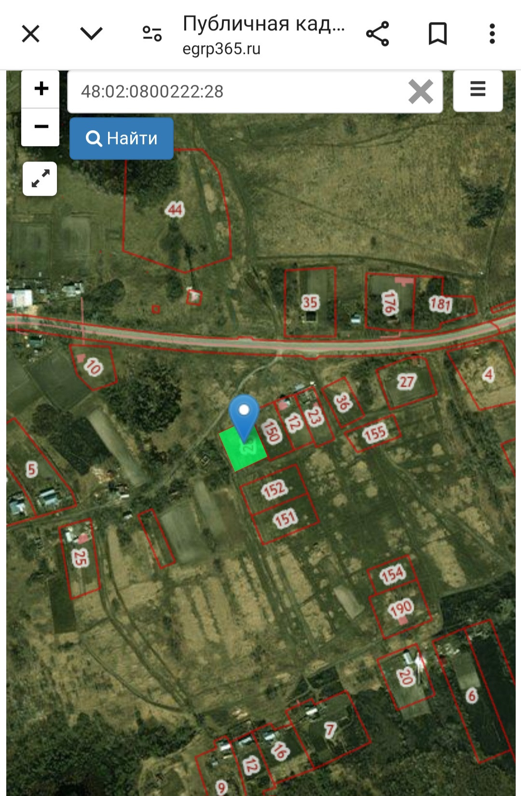Click parcel labeled 190

click(x=401, y=608)
